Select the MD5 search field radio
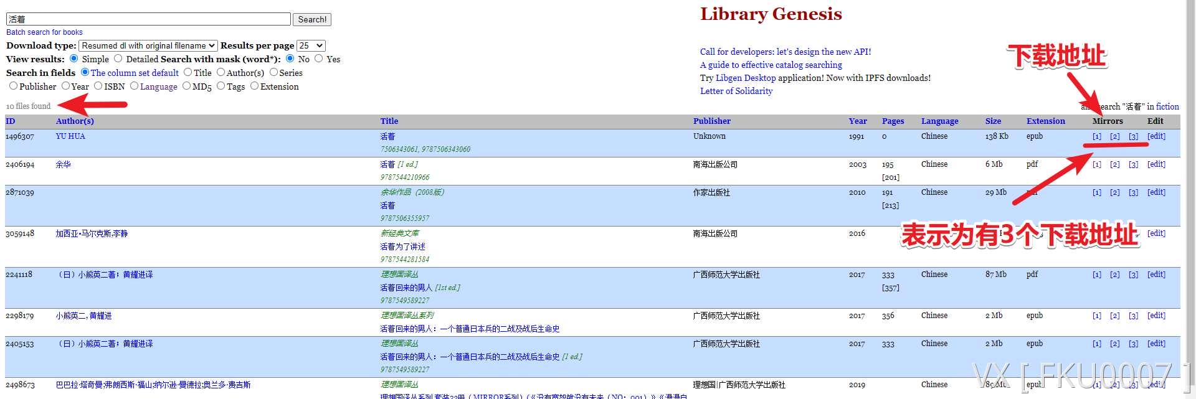 click(x=186, y=86)
